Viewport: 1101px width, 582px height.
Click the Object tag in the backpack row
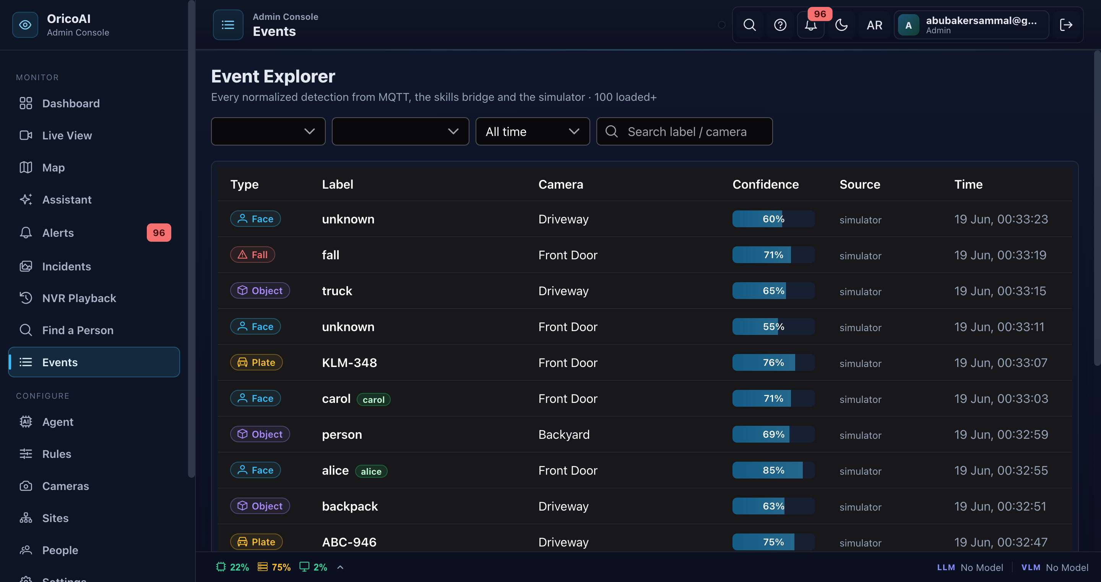(260, 506)
